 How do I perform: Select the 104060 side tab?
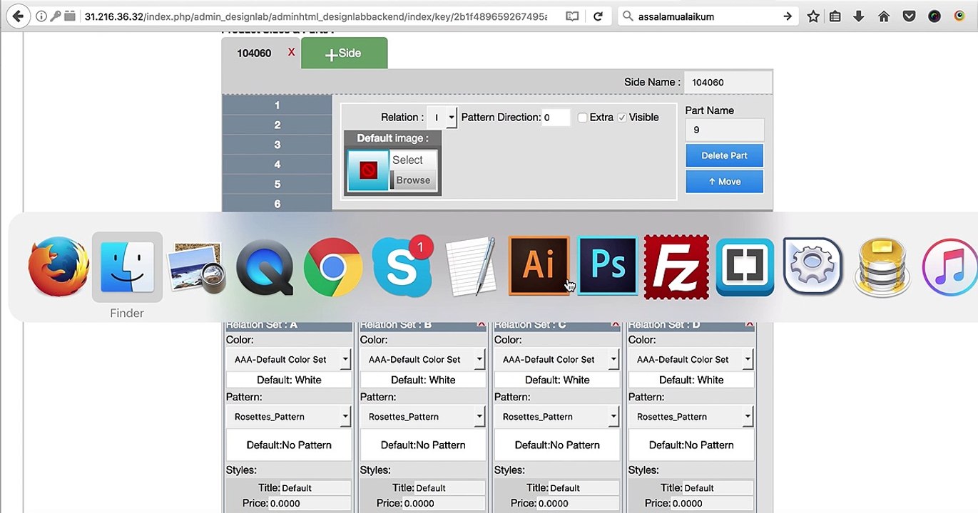click(x=254, y=53)
